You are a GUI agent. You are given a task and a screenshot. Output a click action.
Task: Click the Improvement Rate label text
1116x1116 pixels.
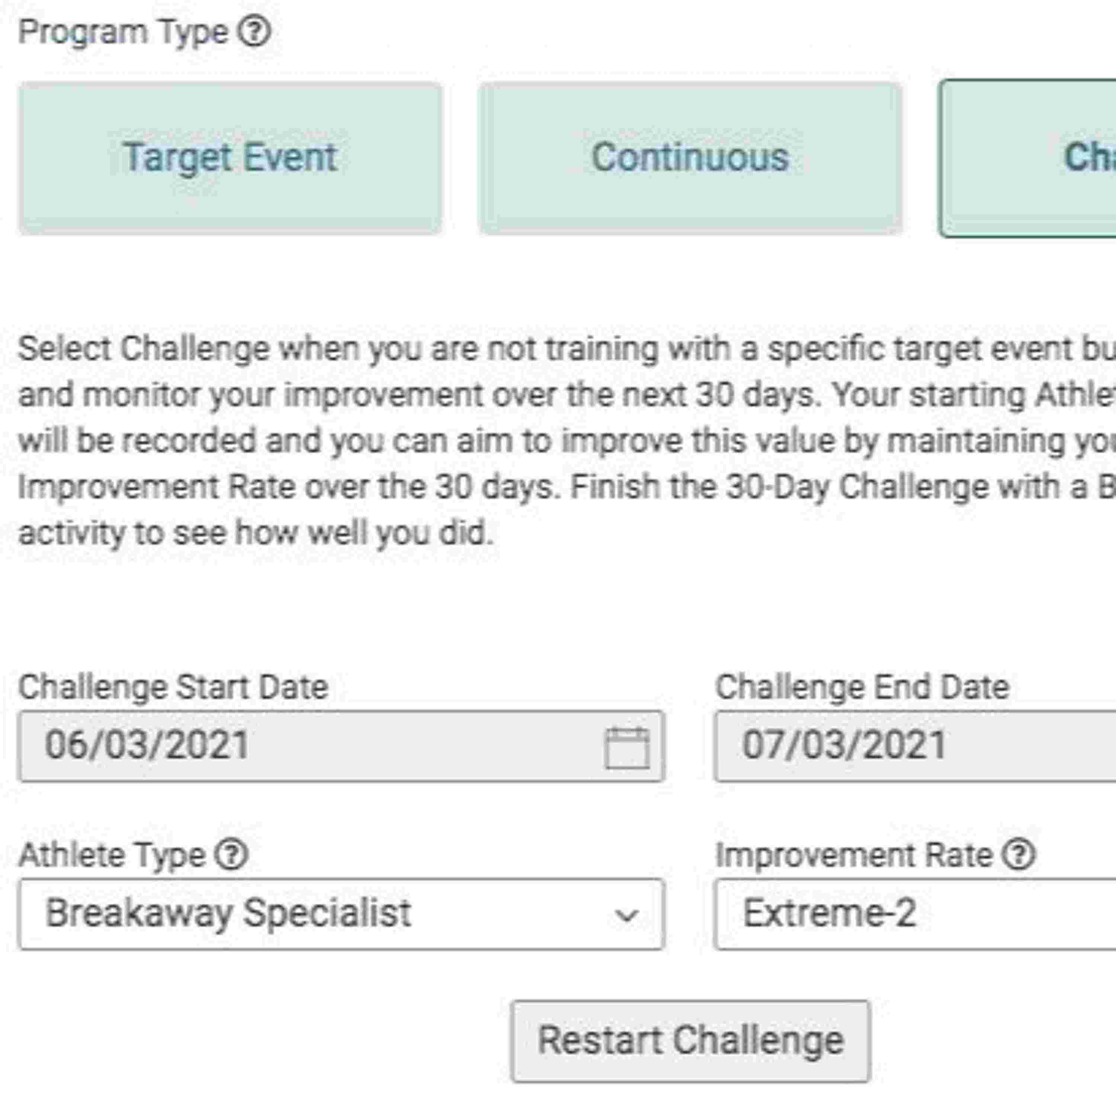(854, 855)
